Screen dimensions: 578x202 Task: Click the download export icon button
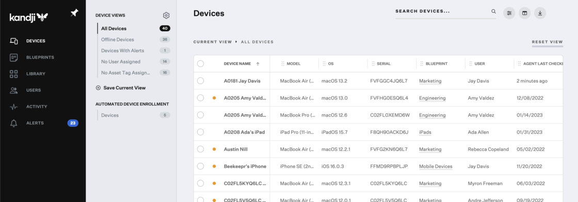point(540,13)
